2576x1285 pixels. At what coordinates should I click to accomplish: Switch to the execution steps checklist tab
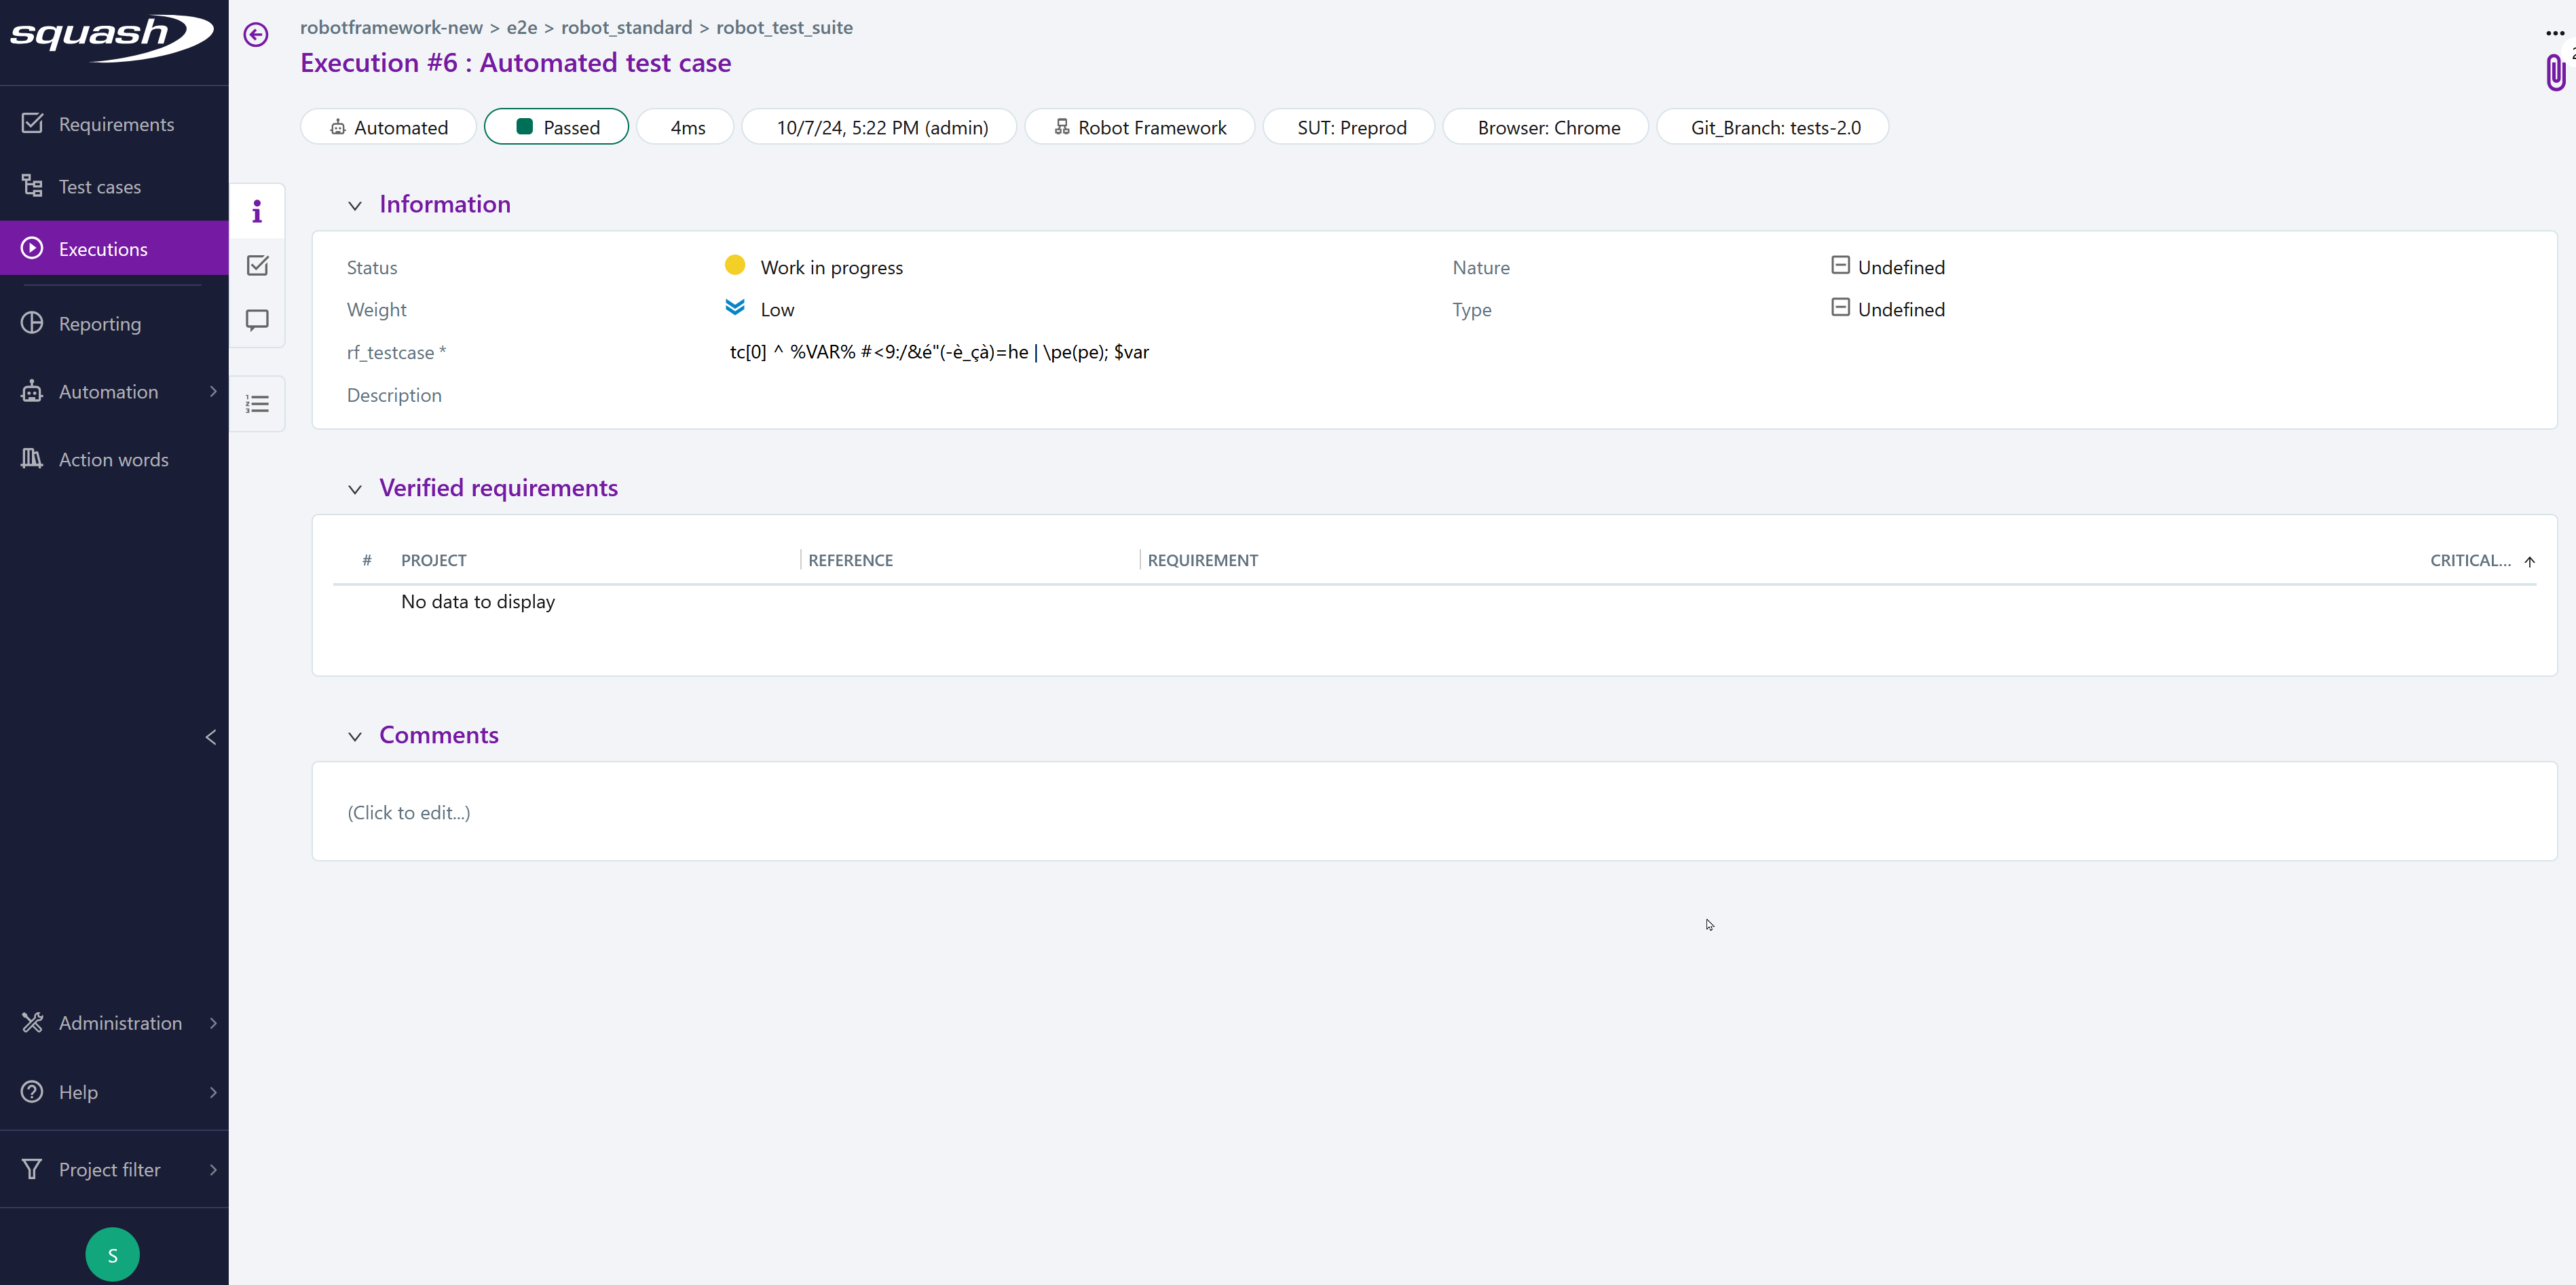coord(257,265)
